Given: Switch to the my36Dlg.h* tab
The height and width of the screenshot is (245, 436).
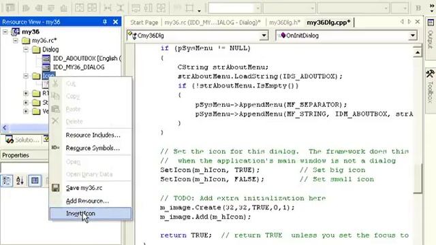Looking at the screenshot, I should (x=285, y=22).
